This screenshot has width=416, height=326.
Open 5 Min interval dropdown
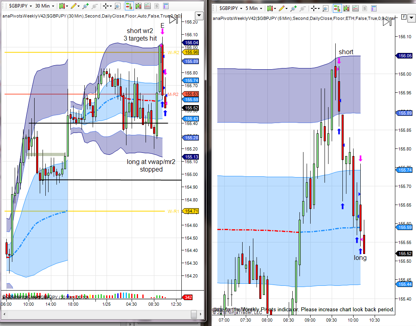click(254, 8)
